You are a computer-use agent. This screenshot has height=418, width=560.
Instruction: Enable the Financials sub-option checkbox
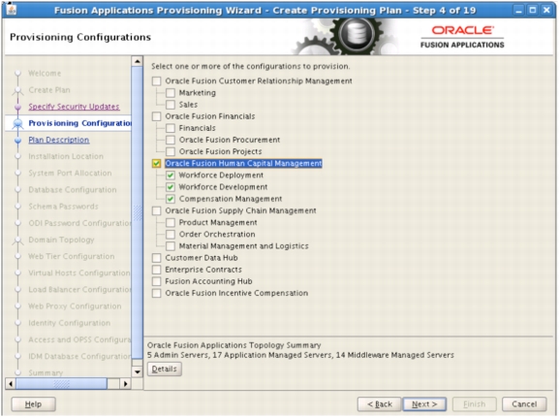[x=171, y=128]
